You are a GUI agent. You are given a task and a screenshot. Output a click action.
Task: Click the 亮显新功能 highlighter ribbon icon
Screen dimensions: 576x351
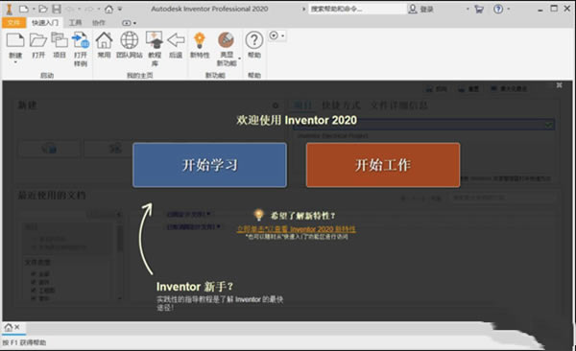click(227, 40)
